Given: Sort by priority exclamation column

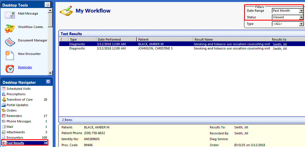Looking at the screenshot, I should coord(64,39).
